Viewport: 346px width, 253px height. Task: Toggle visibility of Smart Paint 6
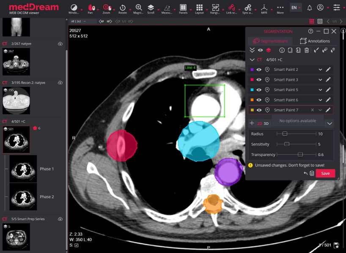pos(259,100)
